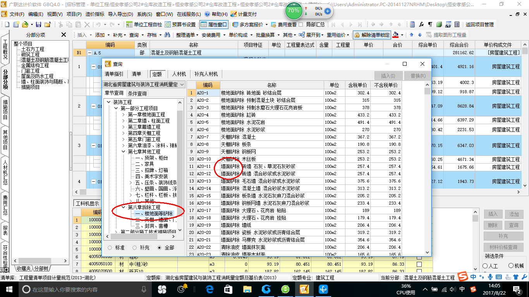Screen dimensions: 529x297
Task: Open 预算书设置 gear icon button
Action: pos(180,24)
